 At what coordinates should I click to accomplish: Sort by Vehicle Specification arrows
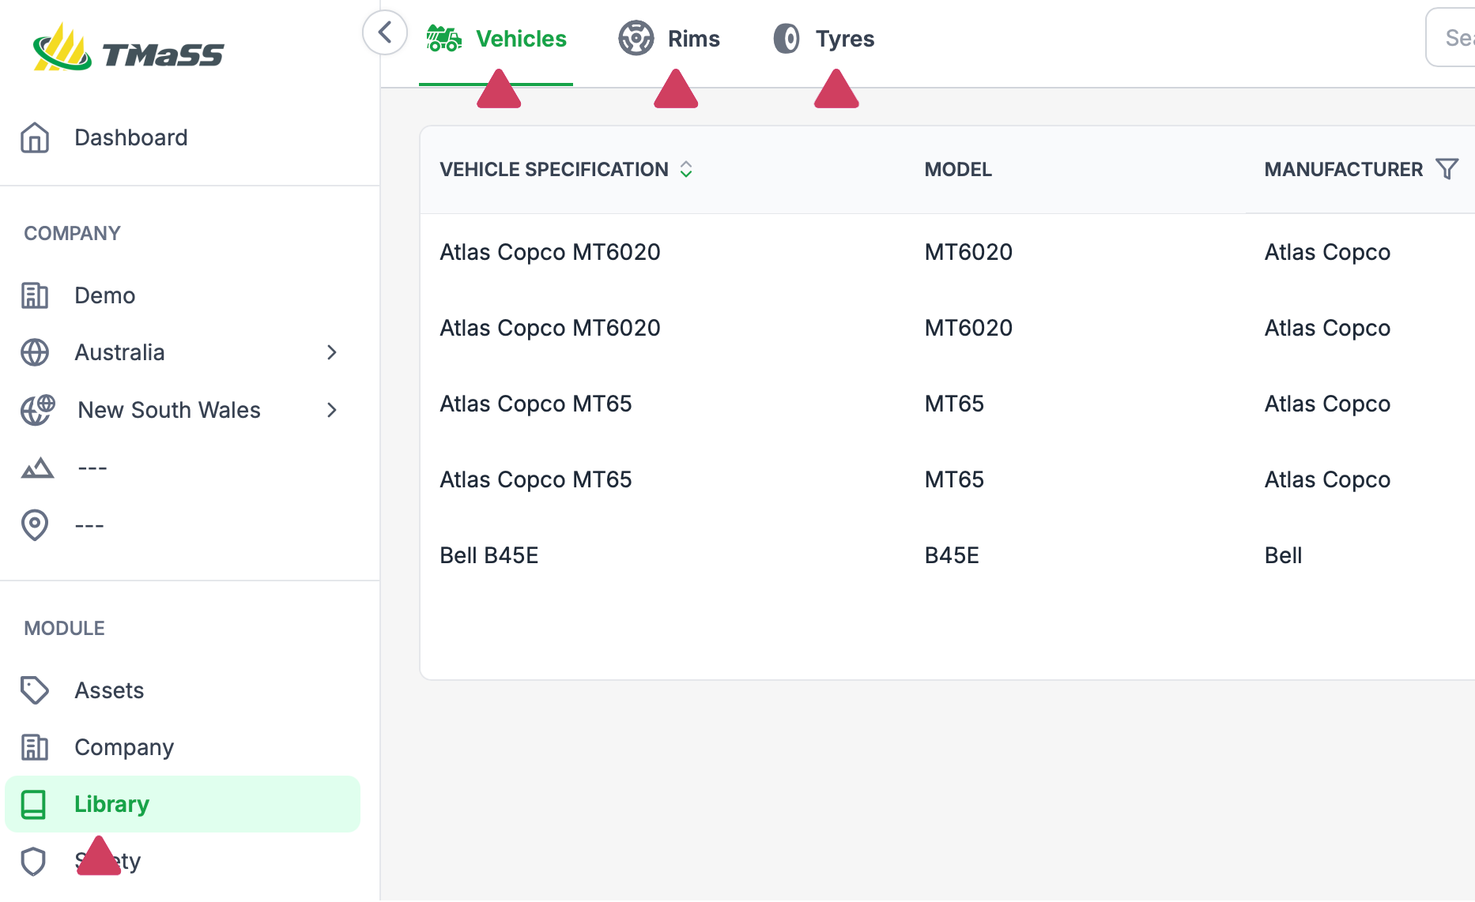(x=686, y=169)
